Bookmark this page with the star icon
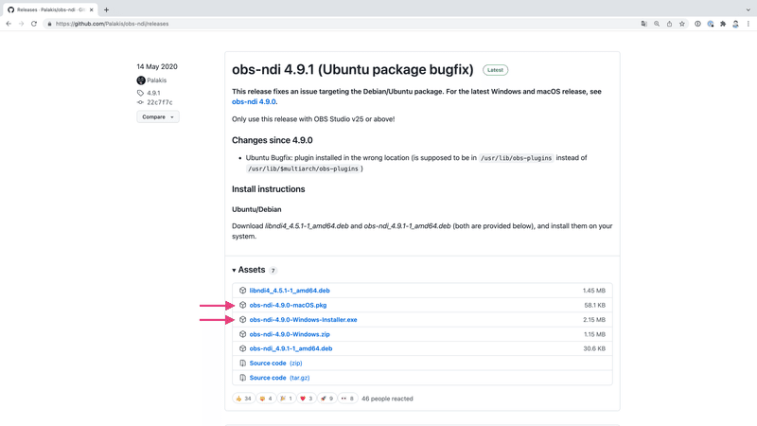This screenshot has width=757, height=426. tap(681, 24)
